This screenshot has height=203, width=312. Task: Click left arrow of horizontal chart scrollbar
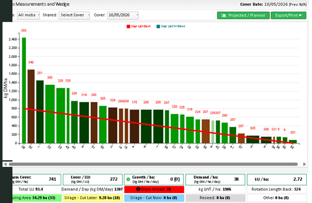(5, 164)
